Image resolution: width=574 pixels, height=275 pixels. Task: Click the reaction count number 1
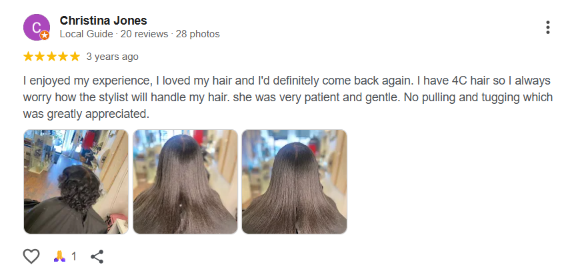pos(74,256)
